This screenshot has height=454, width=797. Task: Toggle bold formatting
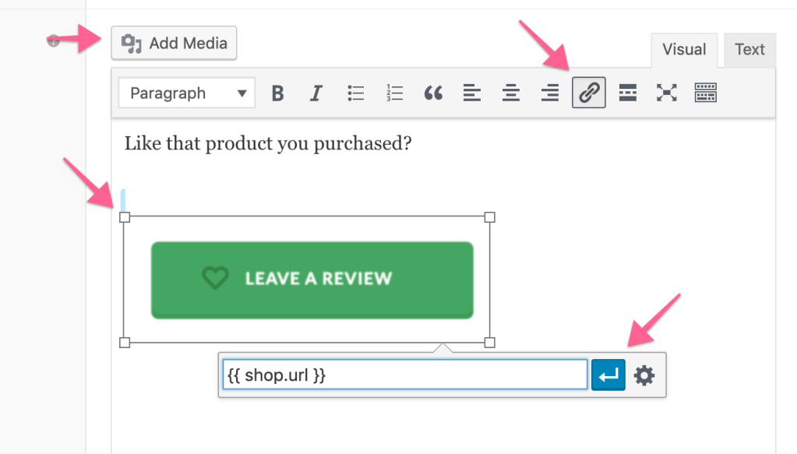tap(277, 93)
